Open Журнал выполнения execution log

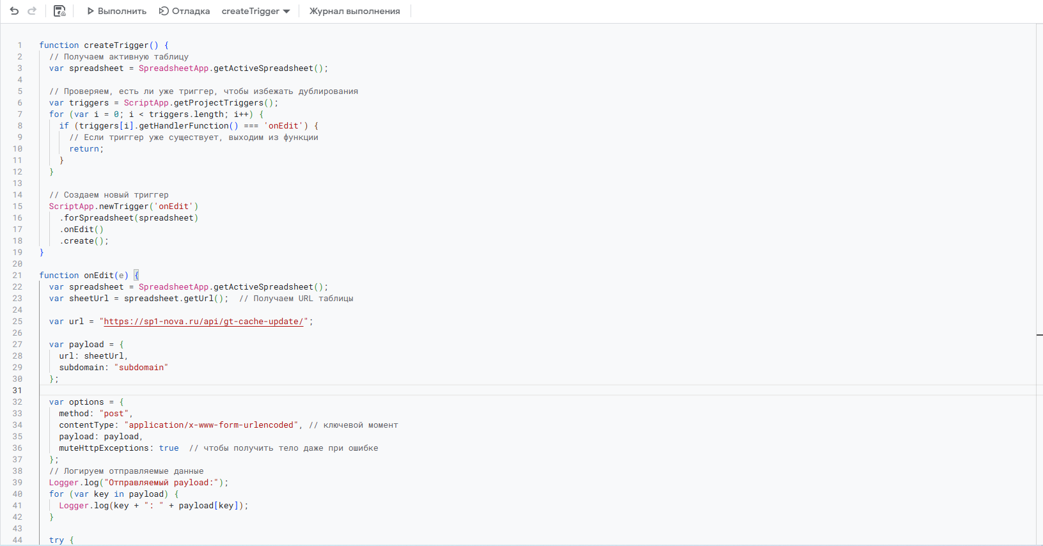pyautogui.click(x=354, y=11)
